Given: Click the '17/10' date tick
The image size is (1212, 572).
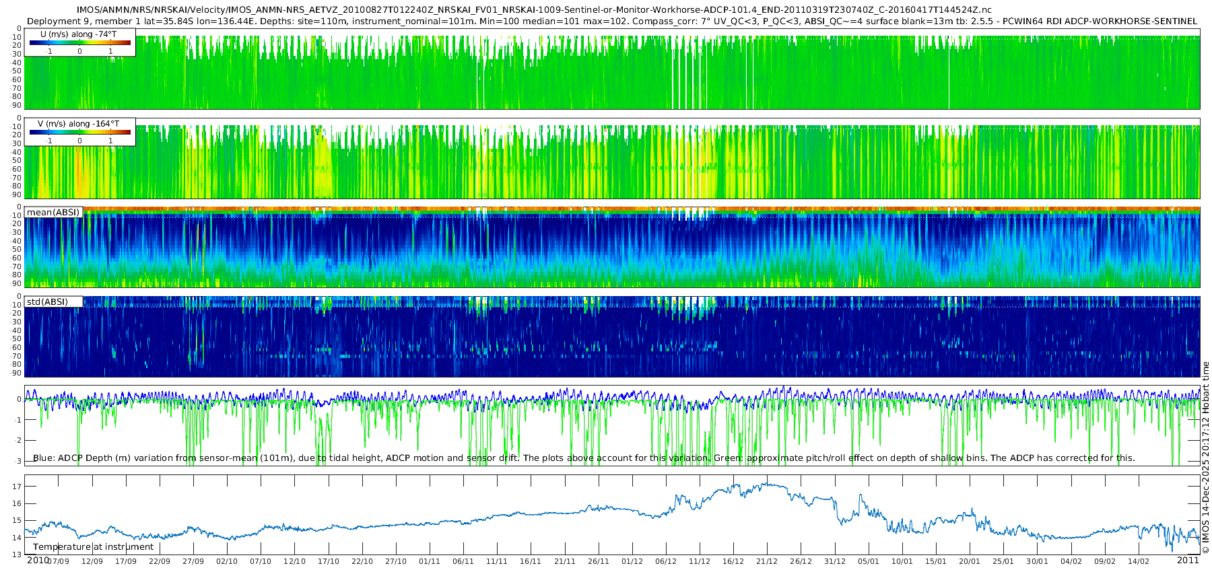Looking at the screenshot, I should coord(328,561).
